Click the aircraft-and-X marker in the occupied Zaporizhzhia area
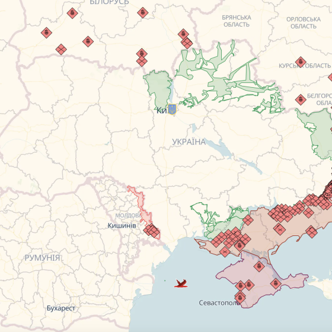The width and height of the screenshot is (332, 332). [x=279, y=229]
